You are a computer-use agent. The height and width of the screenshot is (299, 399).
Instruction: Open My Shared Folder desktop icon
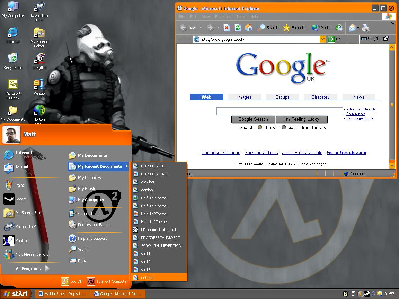pos(39,38)
